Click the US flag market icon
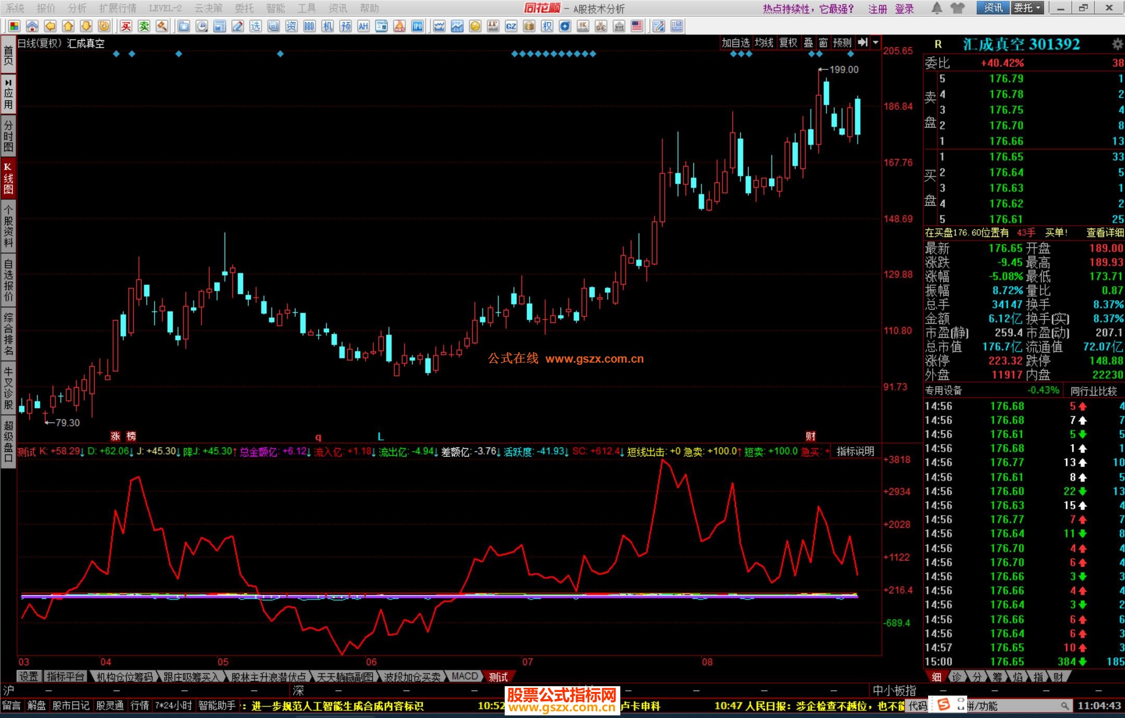Screen dimensions: 1125x718 point(636,26)
